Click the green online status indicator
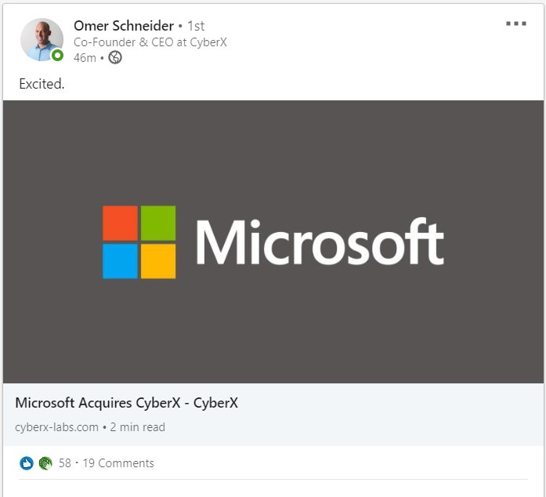The height and width of the screenshot is (497, 546). coord(57,56)
